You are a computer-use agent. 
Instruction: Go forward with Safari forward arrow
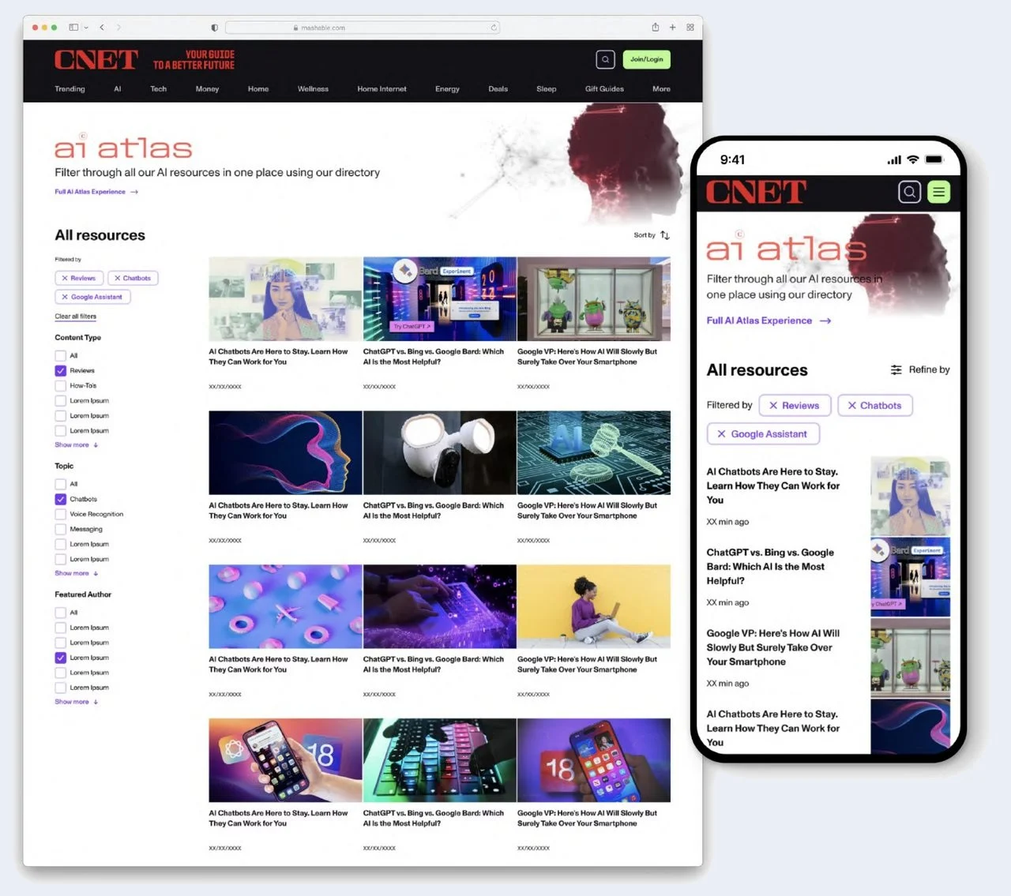pyautogui.click(x=119, y=28)
